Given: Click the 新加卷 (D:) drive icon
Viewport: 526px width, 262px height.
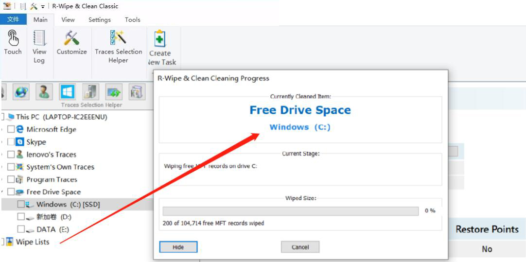Looking at the screenshot, I should pyautogui.click(x=30, y=217).
